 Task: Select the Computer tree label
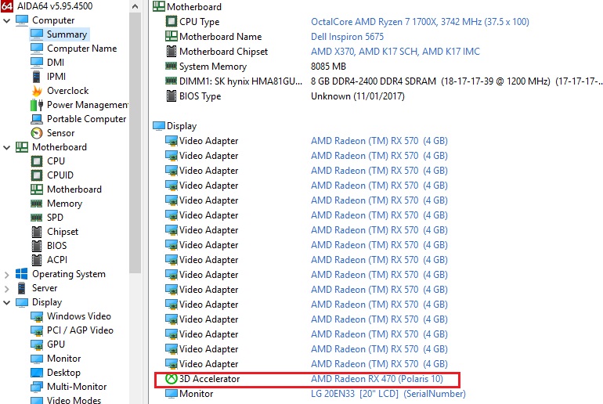pyautogui.click(x=53, y=20)
